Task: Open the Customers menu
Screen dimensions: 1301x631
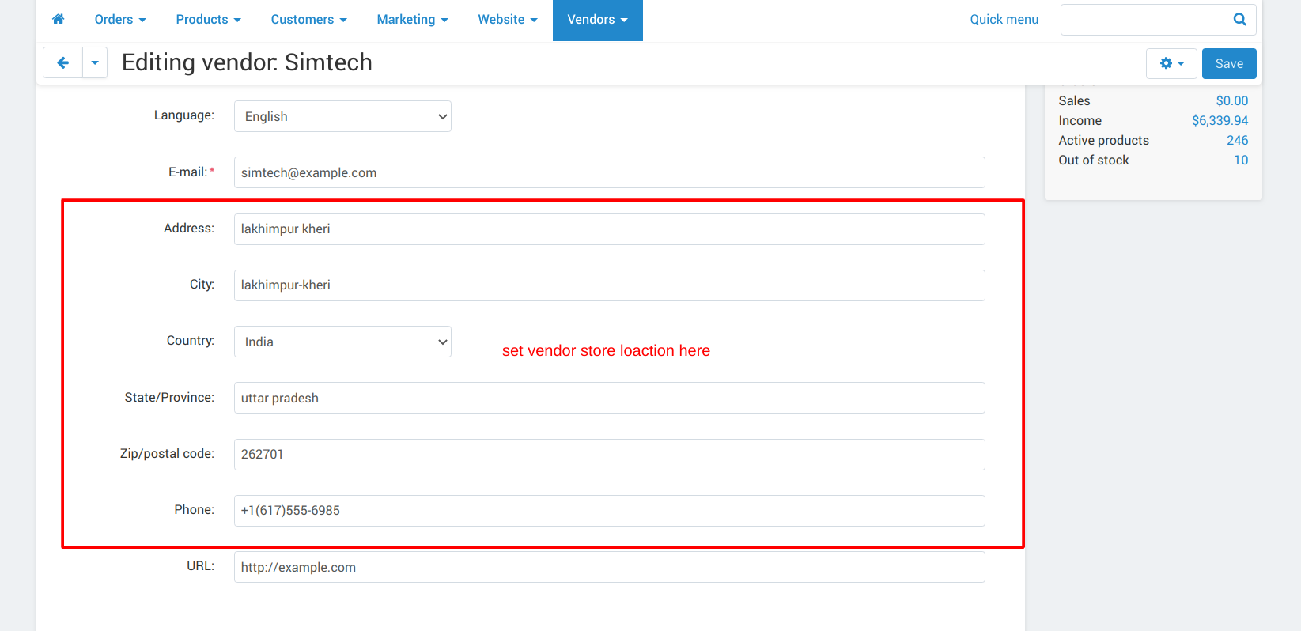Action: (x=308, y=20)
